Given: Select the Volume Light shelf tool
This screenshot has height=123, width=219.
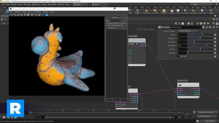Looking at the screenshot, I should coord(146,11).
